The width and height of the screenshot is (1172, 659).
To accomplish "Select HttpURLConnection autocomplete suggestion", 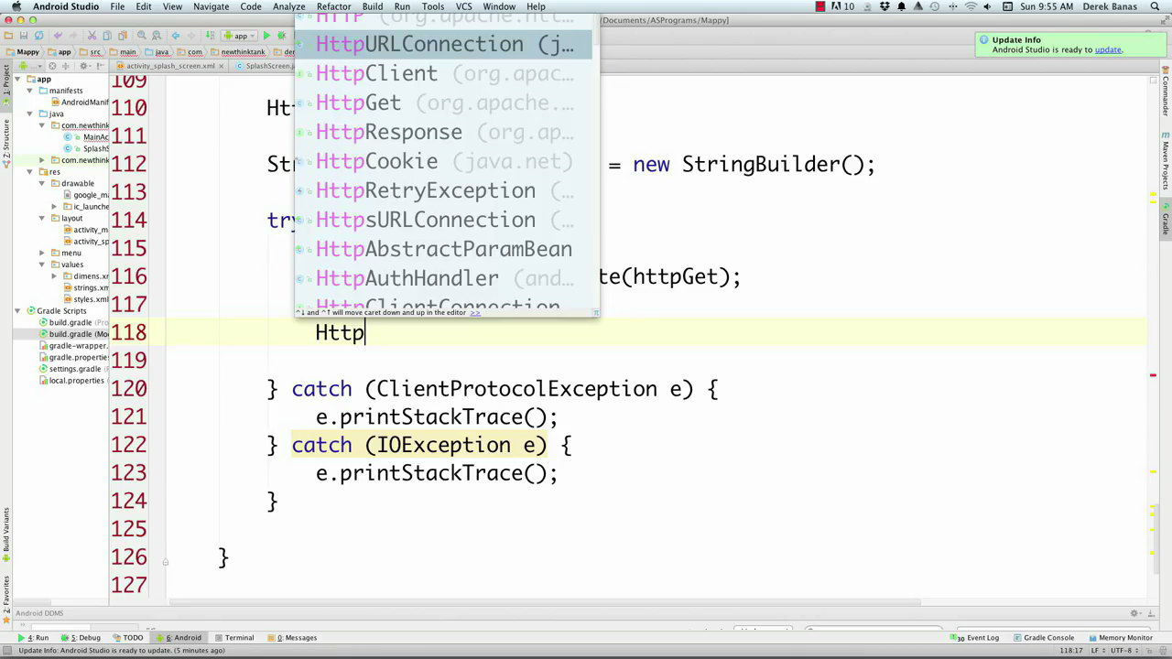I will (444, 44).
